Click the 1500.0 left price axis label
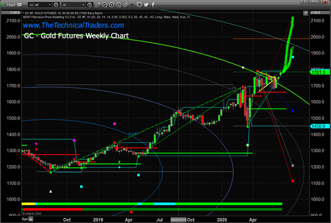 (x=13, y=118)
